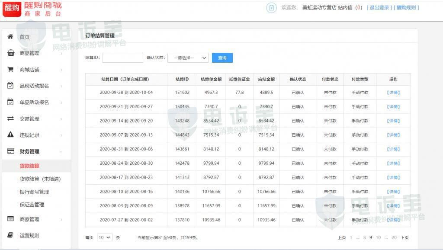Image resolution: width=443 pixels, height=250 pixels.
Task: Open messages via the envelope icon
Action: click(x=271, y=7)
